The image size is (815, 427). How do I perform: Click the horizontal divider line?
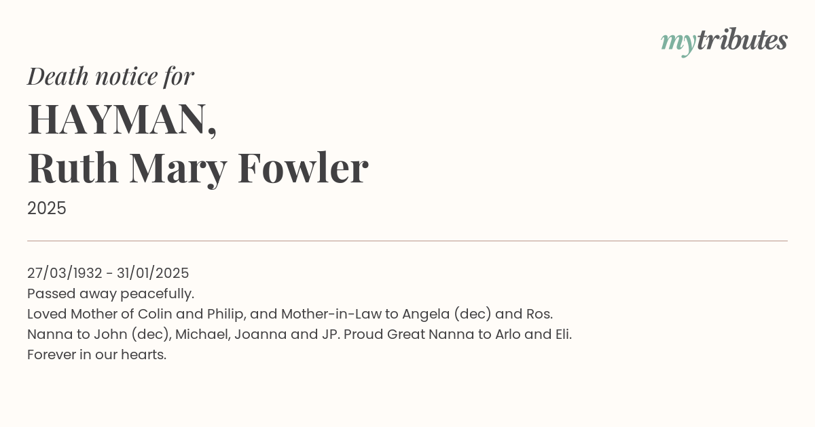407,241
